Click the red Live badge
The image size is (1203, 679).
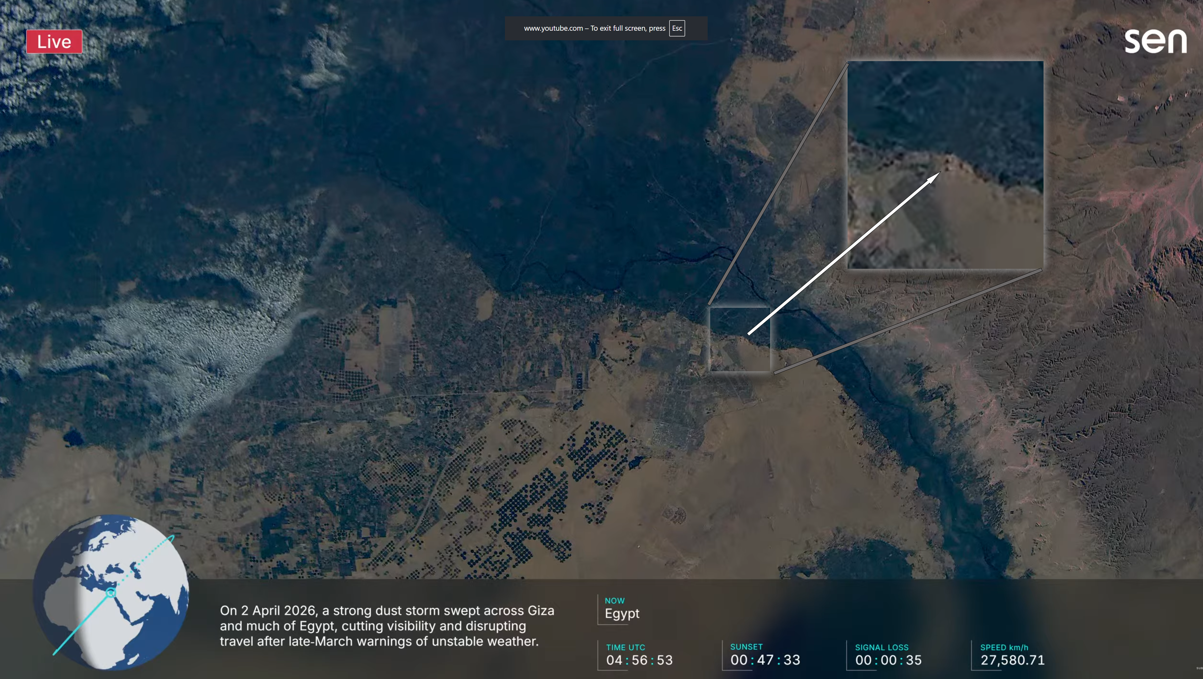point(54,42)
